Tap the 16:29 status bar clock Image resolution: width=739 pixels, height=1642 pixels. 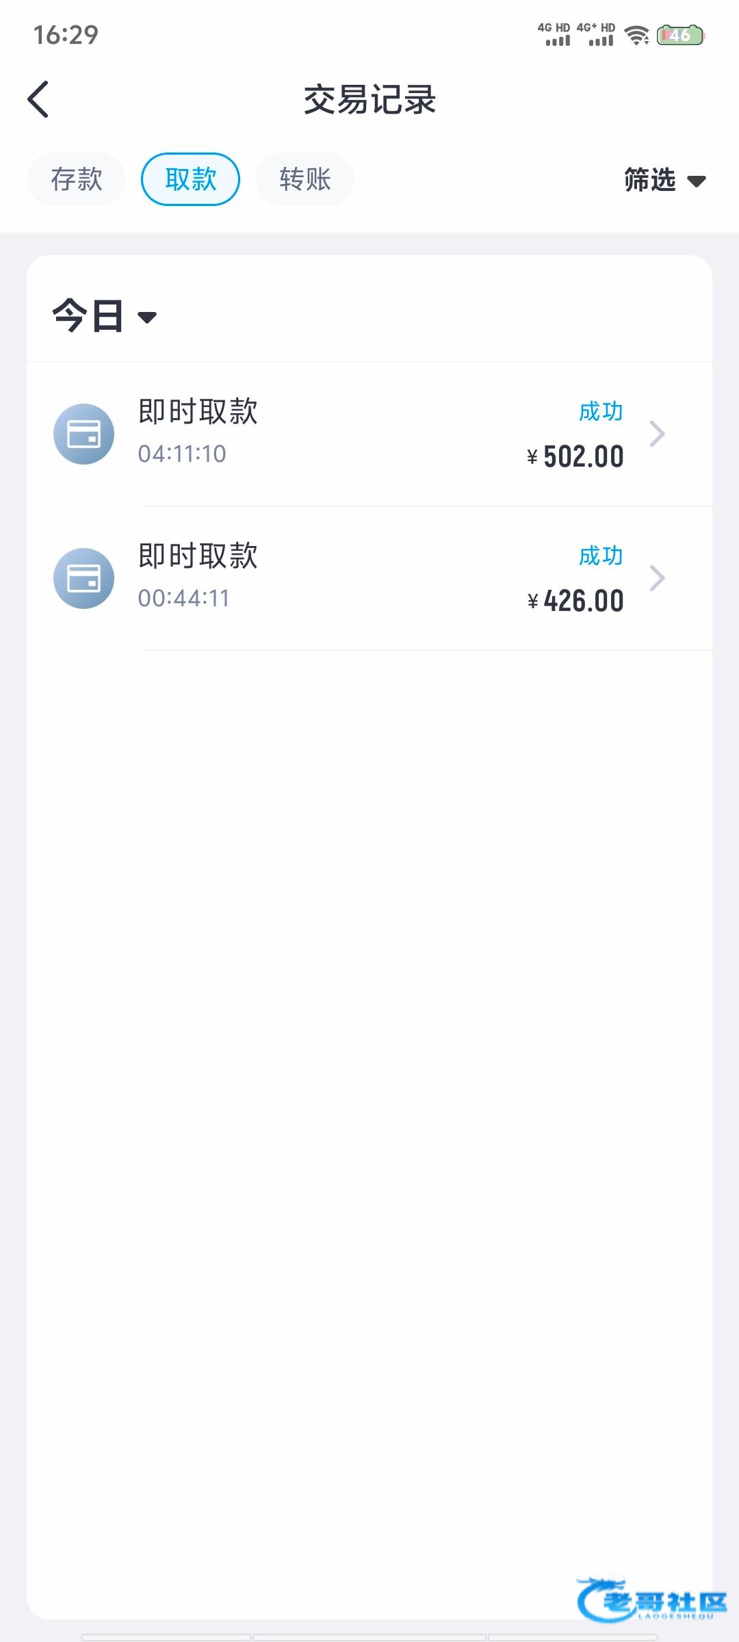coord(66,35)
